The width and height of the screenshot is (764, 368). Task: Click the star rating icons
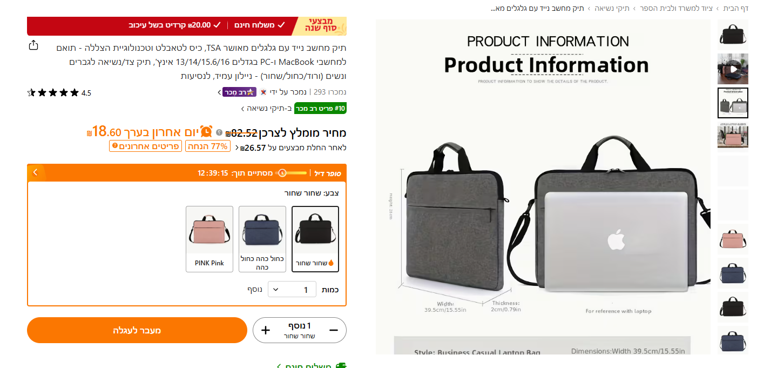[x=53, y=92]
